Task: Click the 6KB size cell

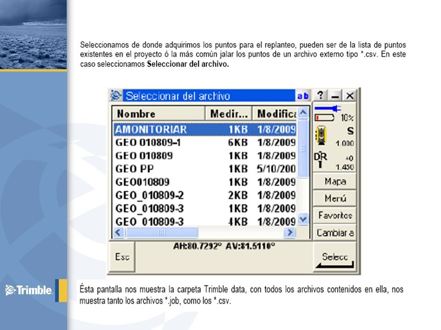Action: pyautogui.click(x=237, y=143)
